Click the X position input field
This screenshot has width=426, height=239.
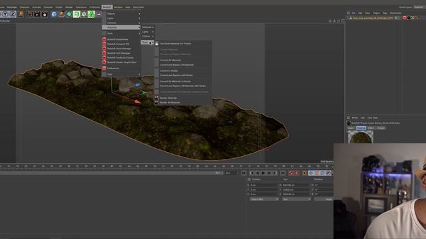click(264, 185)
